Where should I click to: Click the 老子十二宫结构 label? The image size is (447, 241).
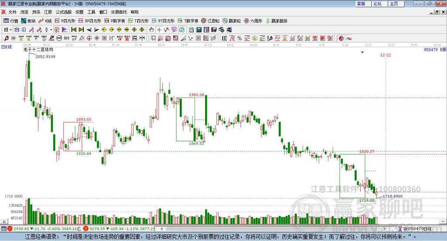coord(38,49)
